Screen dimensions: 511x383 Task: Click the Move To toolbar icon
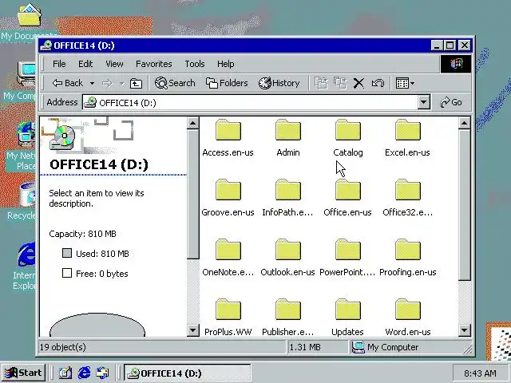[x=321, y=83]
